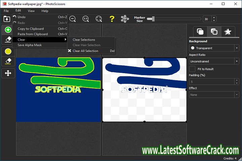Screen dimensions: 242x161
Task: Click the Open image icon in toolbar
Action: (6, 19)
